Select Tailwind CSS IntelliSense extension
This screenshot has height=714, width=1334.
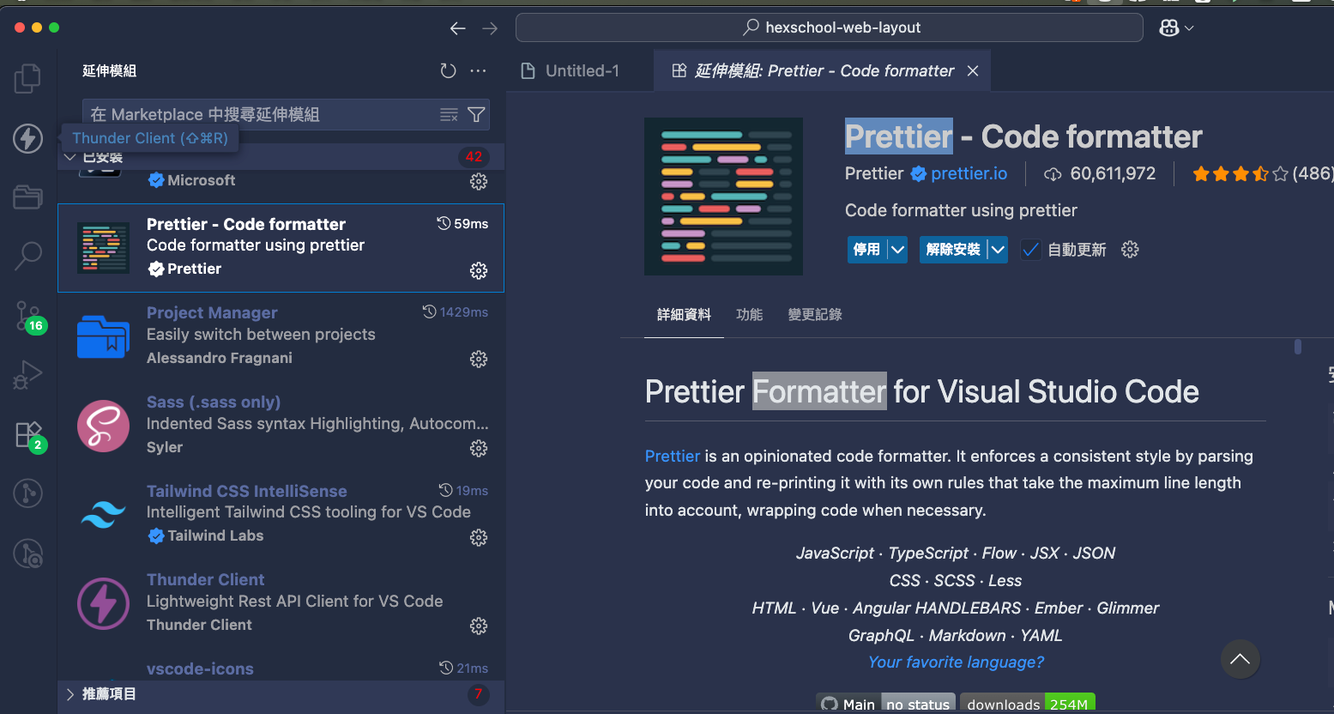point(281,516)
